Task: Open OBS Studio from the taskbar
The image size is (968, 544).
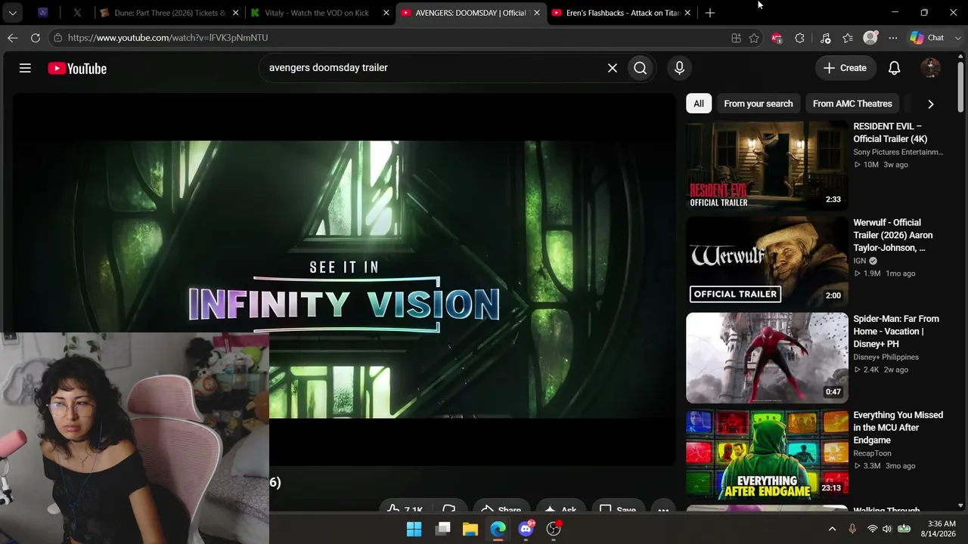Action: click(554, 529)
